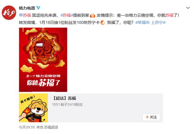Screen dimensions: 194x134
Task: Click the 1051 帖子 2416 粉丝 stats
Action: [x=67, y=105]
